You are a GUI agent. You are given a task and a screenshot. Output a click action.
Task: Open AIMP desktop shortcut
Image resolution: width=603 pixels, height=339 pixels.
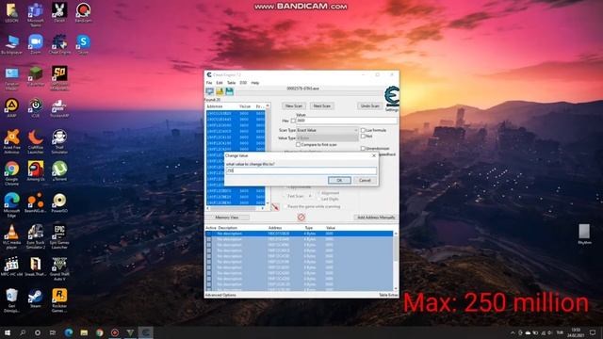tap(11, 108)
